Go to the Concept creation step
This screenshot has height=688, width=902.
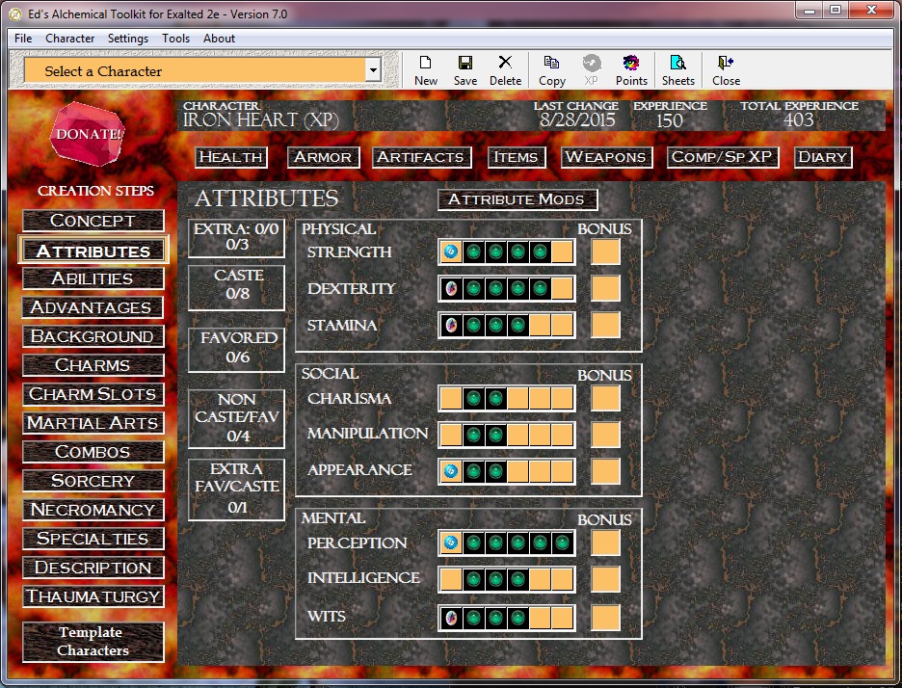pyautogui.click(x=93, y=221)
